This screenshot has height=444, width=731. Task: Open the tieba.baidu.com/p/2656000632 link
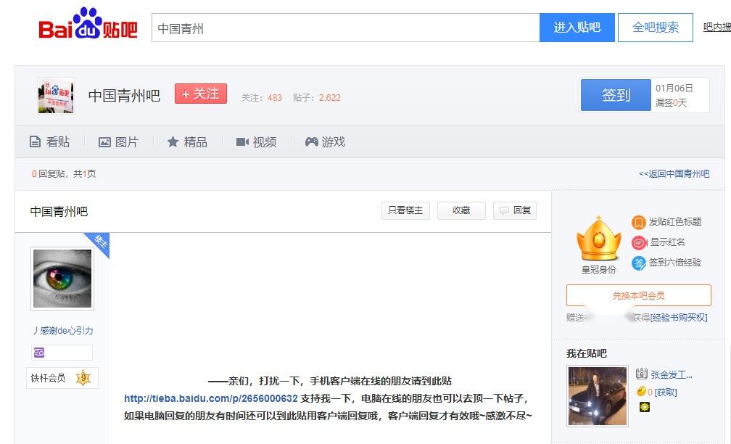210,398
